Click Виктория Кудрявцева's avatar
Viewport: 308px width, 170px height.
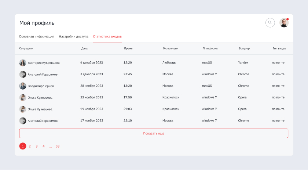[23, 63]
